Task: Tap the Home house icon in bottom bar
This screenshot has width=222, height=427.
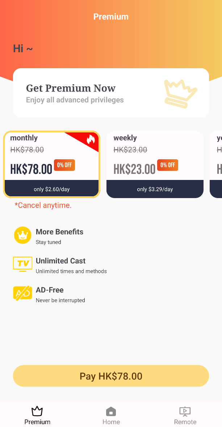Action: point(111,411)
